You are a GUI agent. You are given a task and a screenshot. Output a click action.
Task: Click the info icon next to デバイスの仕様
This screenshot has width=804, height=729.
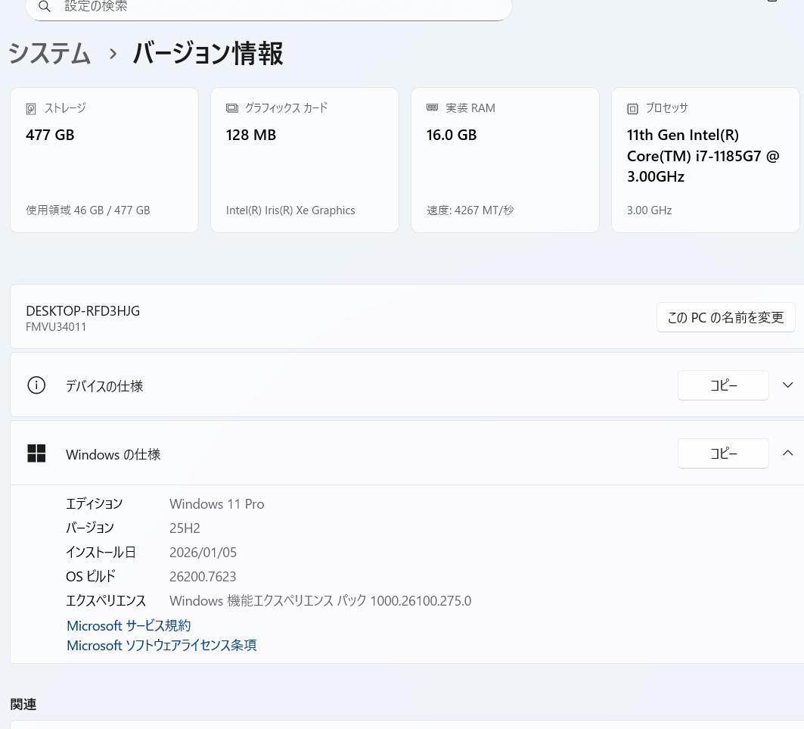[x=36, y=385]
